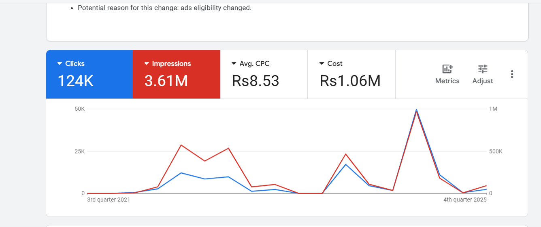541x227 pixels.
Task: Select the Rs1.06M Cost value
Action: click(350, 81)
